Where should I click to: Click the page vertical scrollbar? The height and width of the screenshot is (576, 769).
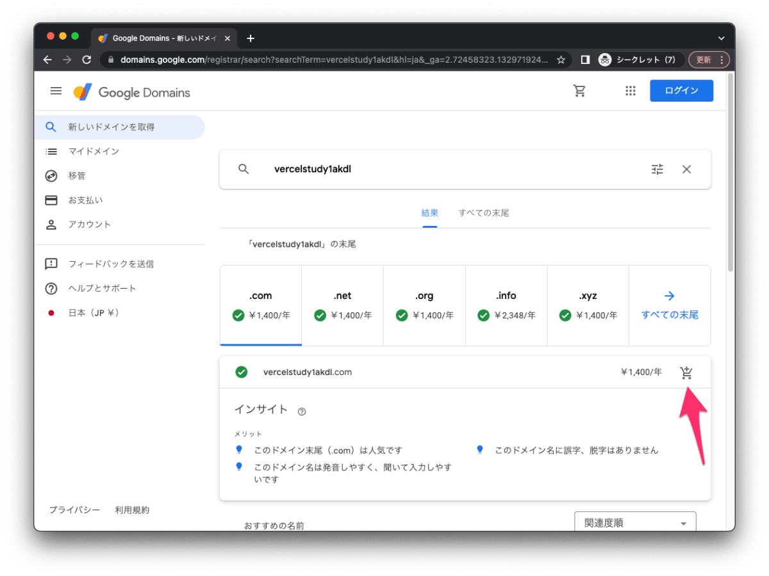pyautogui.click(x=731, y=173)
